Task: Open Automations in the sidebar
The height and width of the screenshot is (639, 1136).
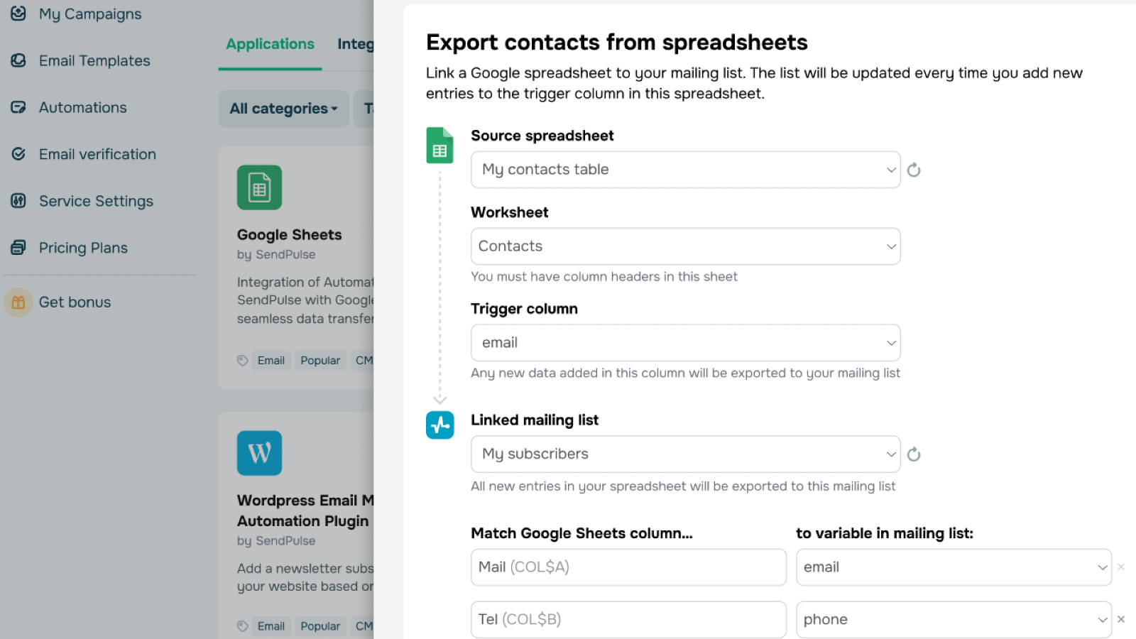Action: pos(82,108)
